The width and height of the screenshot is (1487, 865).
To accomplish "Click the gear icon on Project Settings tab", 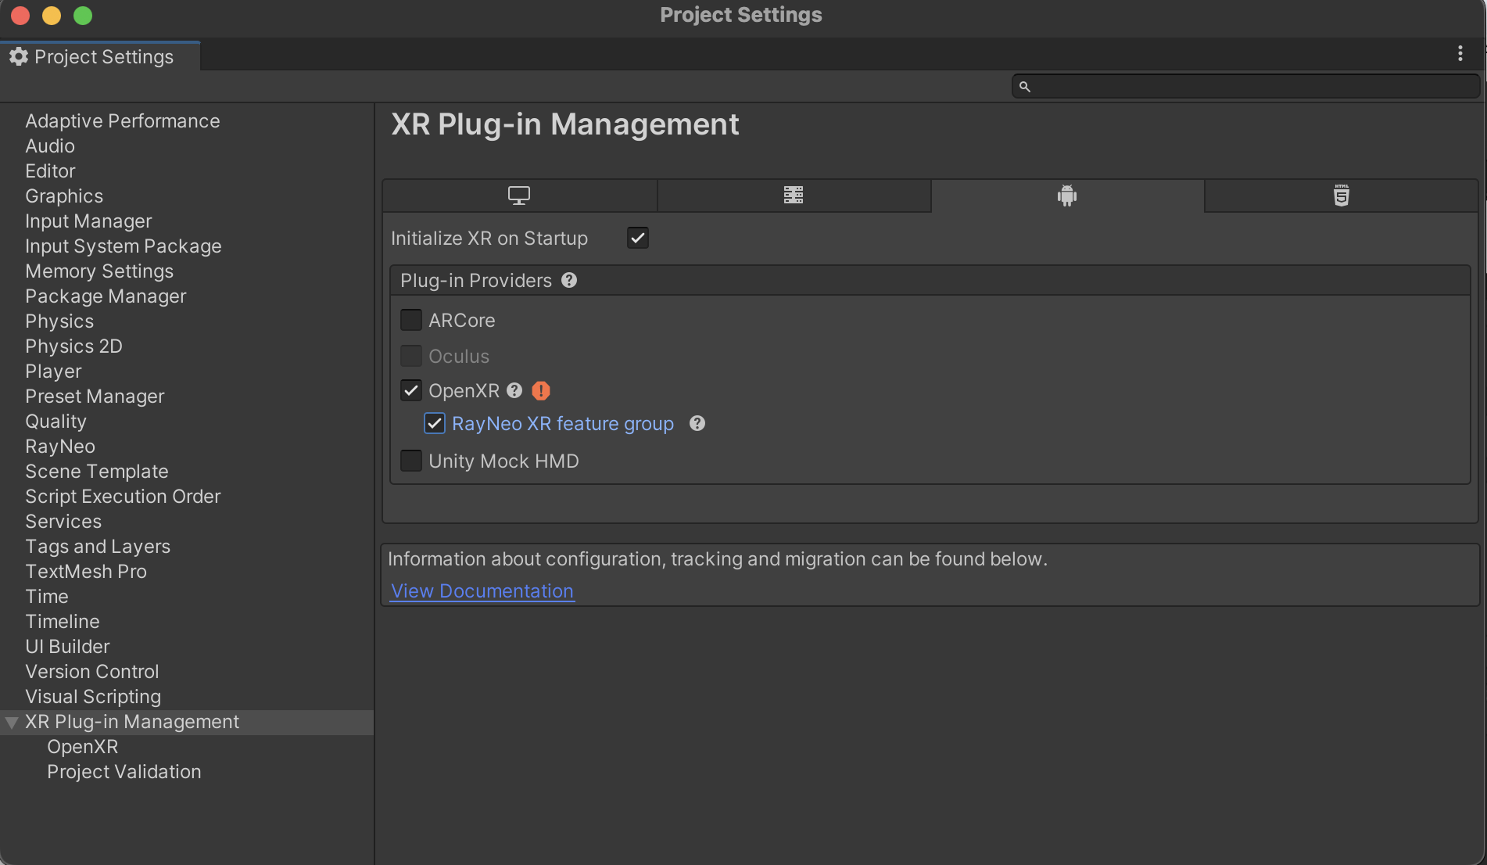I will coord(19,56).
